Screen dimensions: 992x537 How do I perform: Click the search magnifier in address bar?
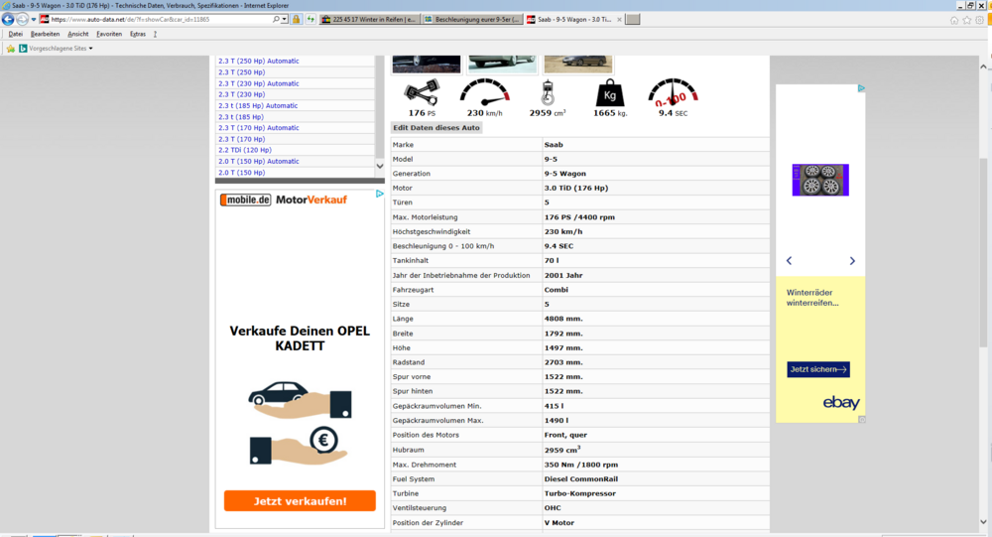pyautogui.click(x=276, y=20)
